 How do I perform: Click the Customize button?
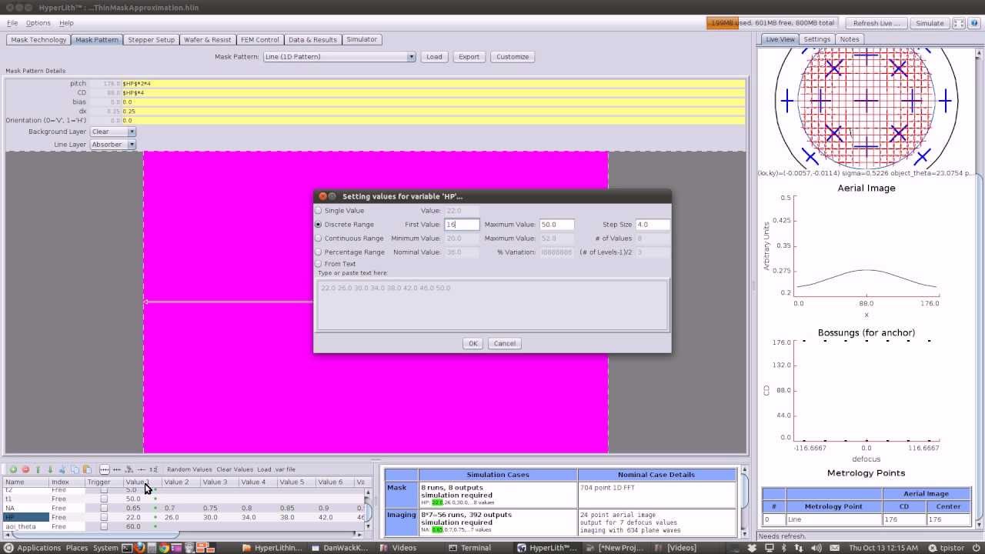(513, 56)
